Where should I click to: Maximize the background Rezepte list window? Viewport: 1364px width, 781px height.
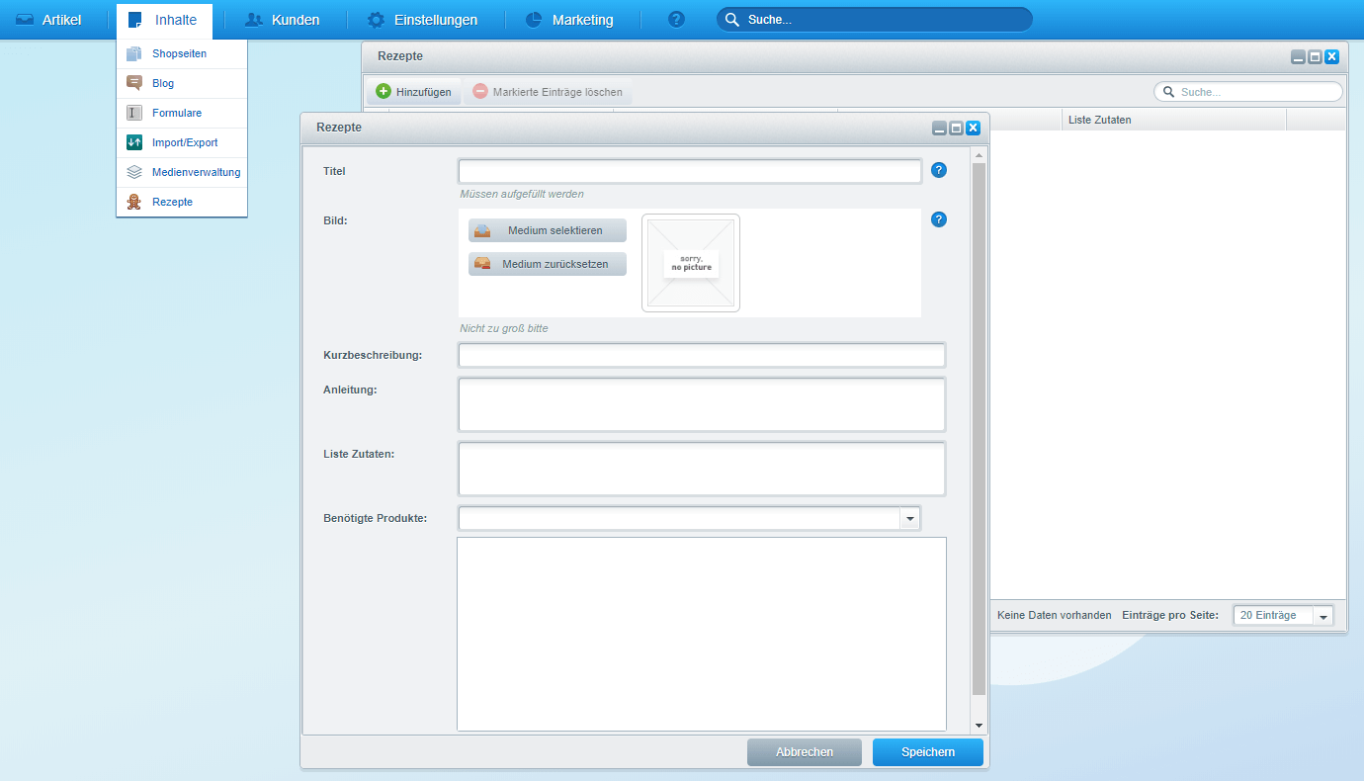point(1315,57)
